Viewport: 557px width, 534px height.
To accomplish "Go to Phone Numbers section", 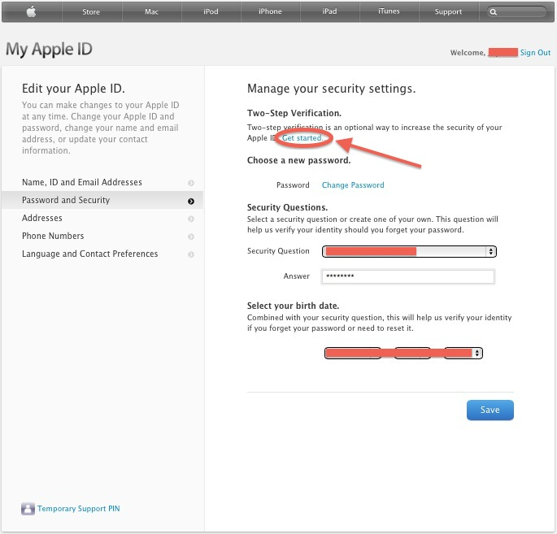I will (x=102, y=236).
